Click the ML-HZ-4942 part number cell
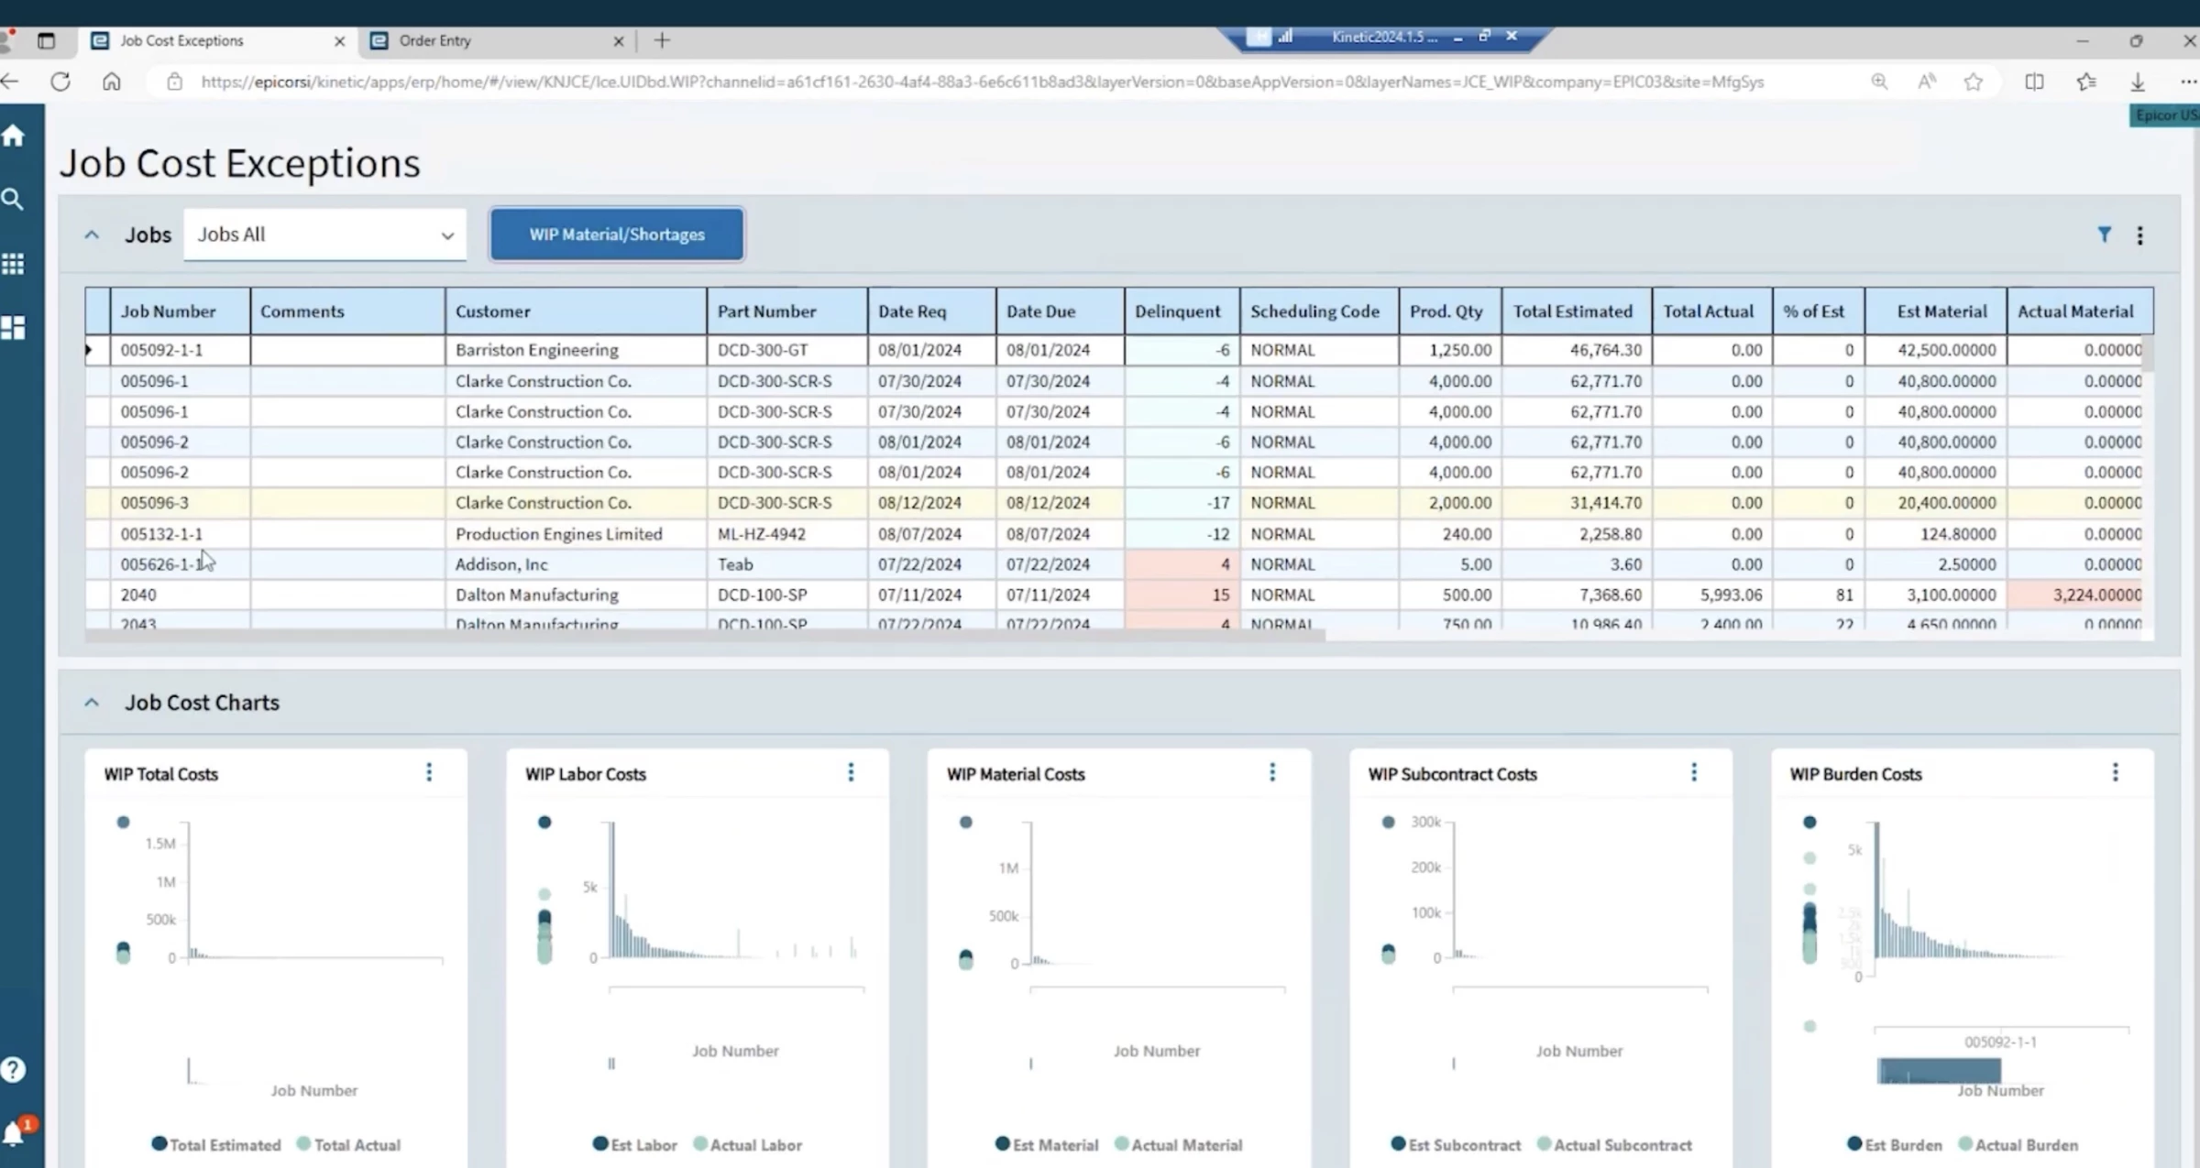Image resolution: width=2200 pixels, height=1168 pixels. pos(787,534)
